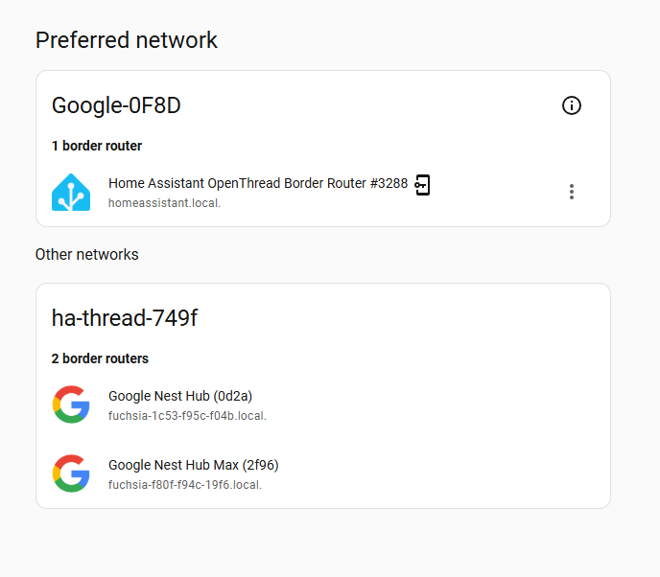Image resolution: width=660 pixels, height=577 pixels.
Task: Click the ha-thread-749f network title
Action: coord(125,318)
